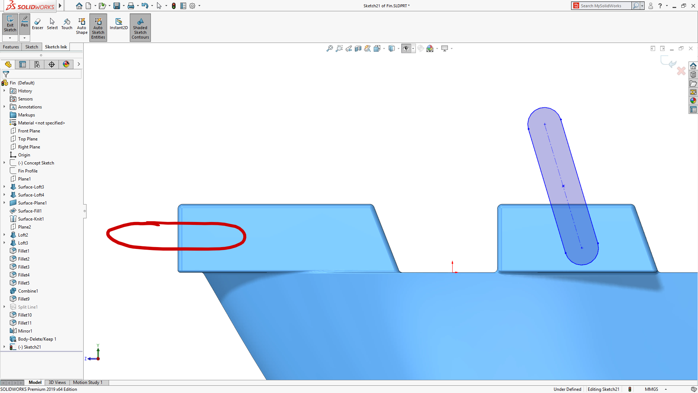Toggle Shaded Sketch Contours off
This screenshot has width=698, height=393.
140,27
